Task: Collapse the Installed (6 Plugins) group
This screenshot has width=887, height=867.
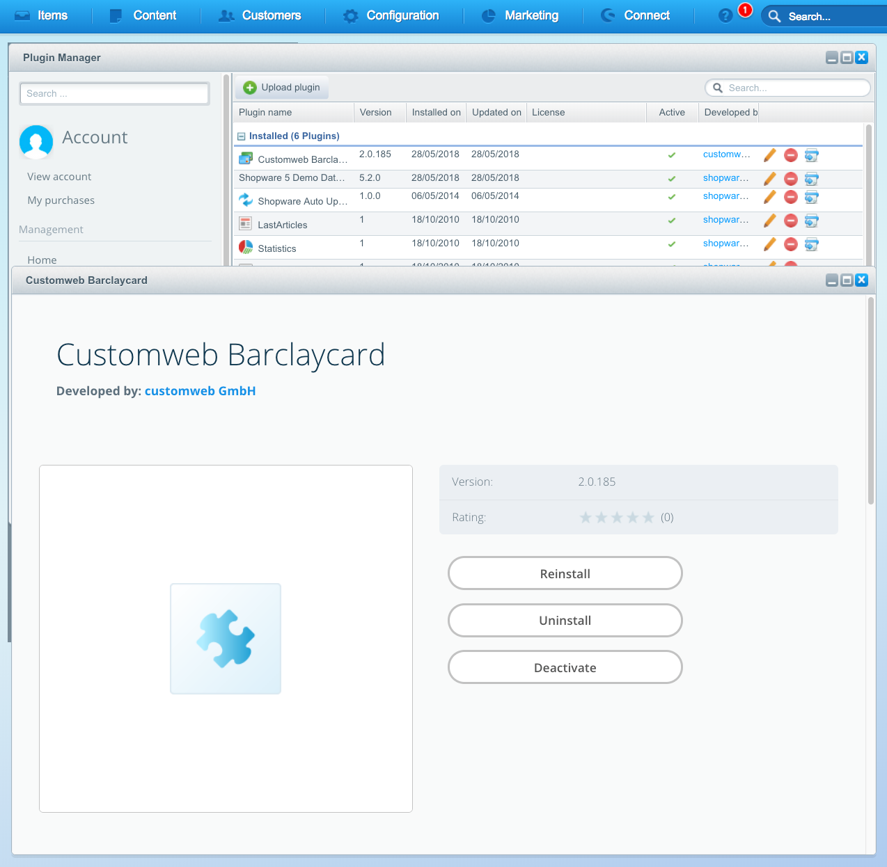Action: pyautogui.click(x=242, y=136)
